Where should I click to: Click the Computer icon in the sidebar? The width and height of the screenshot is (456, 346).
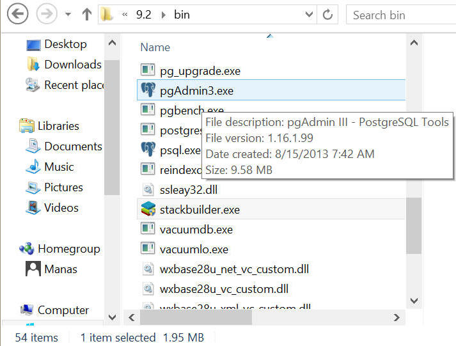coord(26,310)
